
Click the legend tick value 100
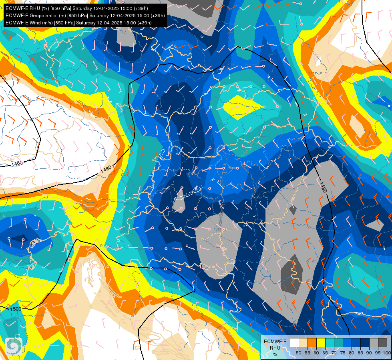387,353
